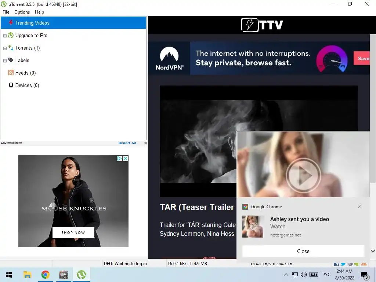Click 'Ashley sent you a video' title
The width and height of the screenshot is (376, 282).
coord(300,219)
